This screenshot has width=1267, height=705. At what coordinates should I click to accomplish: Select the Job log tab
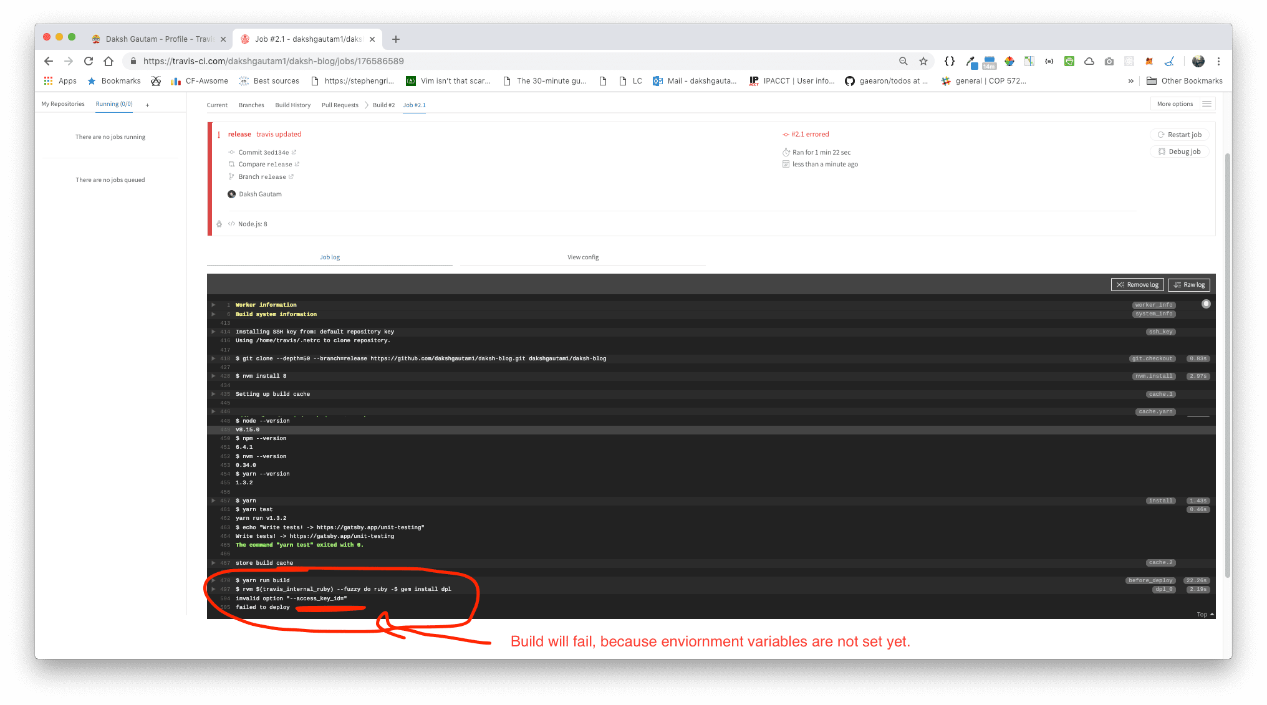[330, 257]
